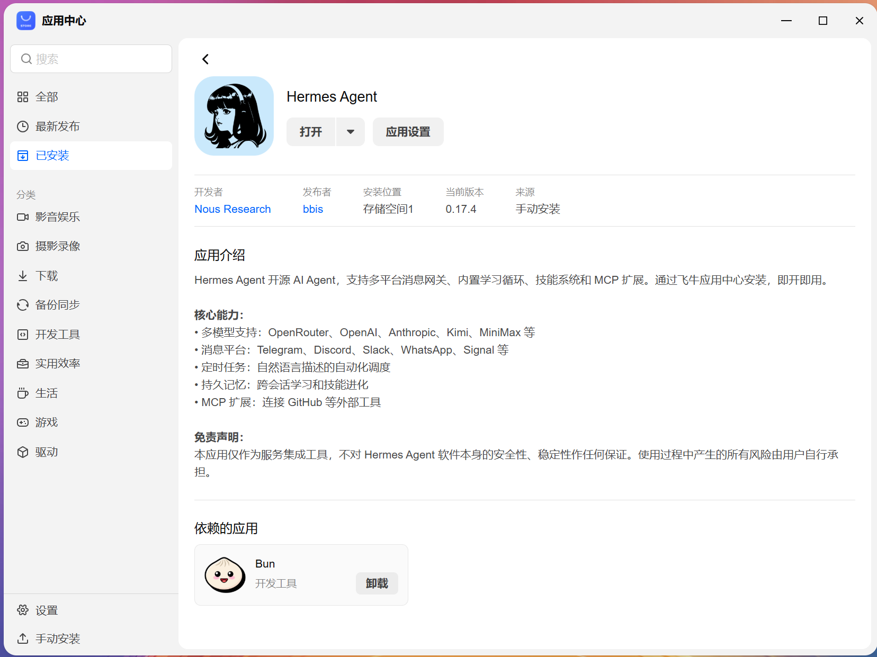877x657 pixels.
Task: Go back with the left chevron arrow
Action: tap(205, 59)
